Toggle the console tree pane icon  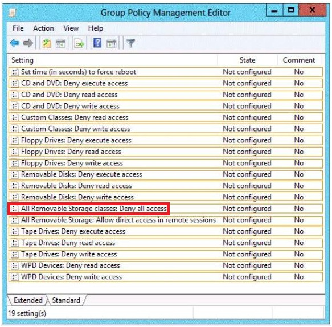(60, 44)
